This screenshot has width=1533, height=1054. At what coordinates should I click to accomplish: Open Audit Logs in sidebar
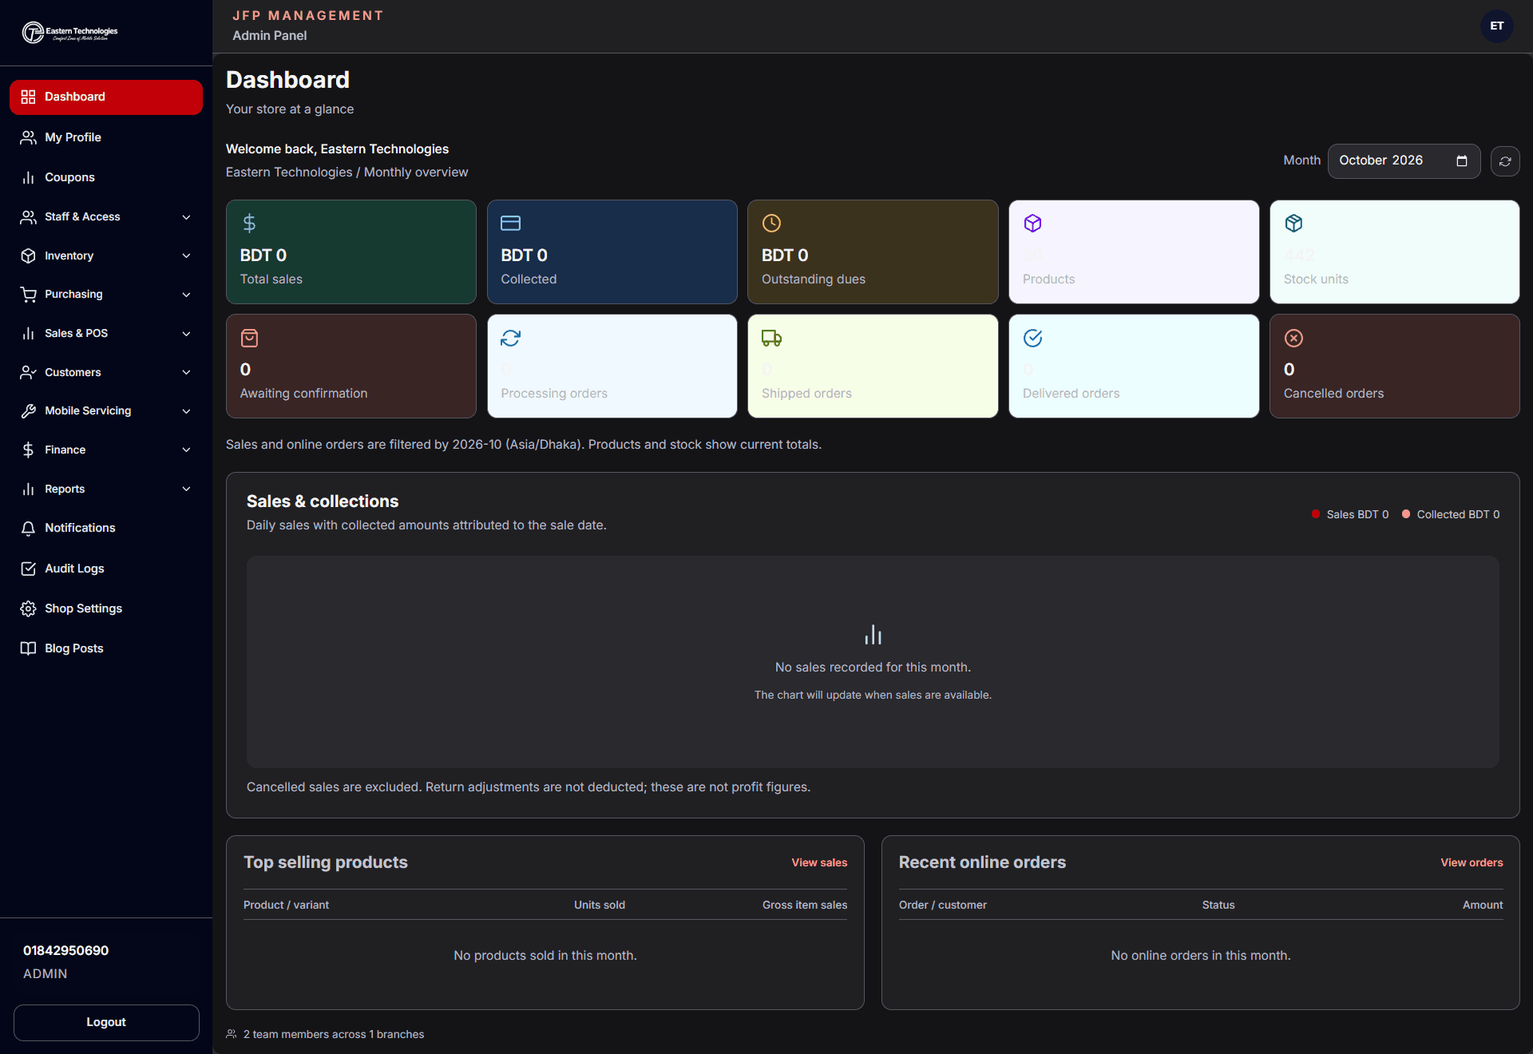click(x=106, y=569)
